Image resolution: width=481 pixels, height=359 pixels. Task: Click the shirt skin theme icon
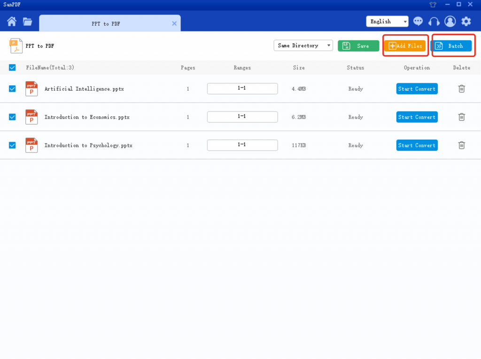tap(433, 5)
